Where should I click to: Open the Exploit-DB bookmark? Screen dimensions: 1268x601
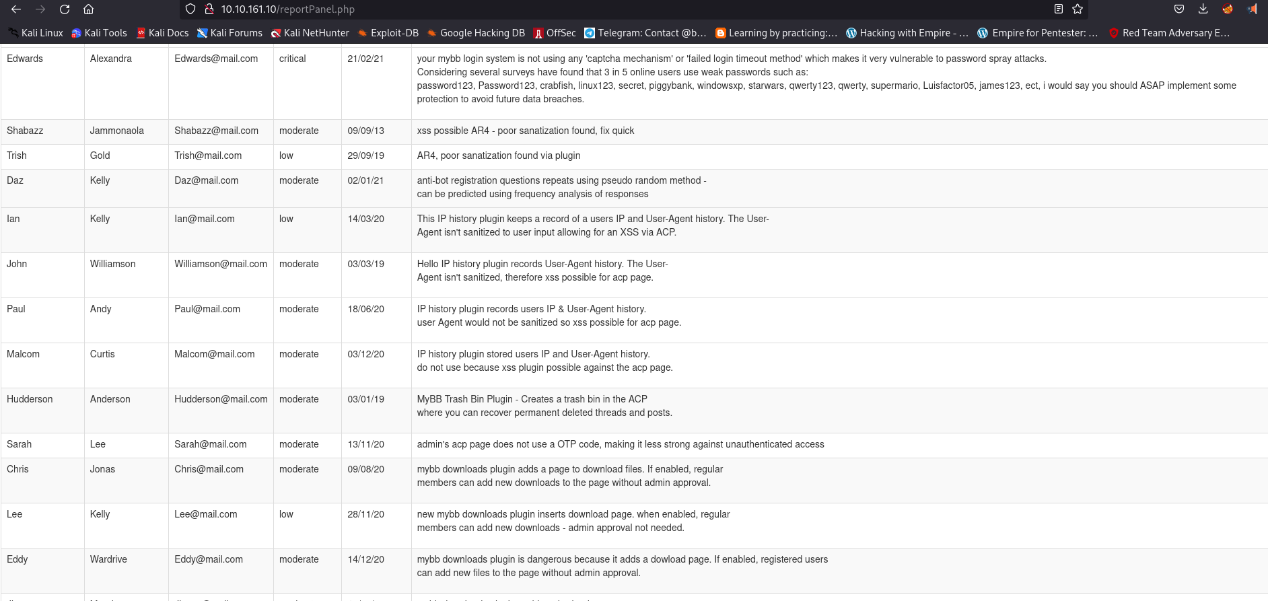(x=388, y=33)
